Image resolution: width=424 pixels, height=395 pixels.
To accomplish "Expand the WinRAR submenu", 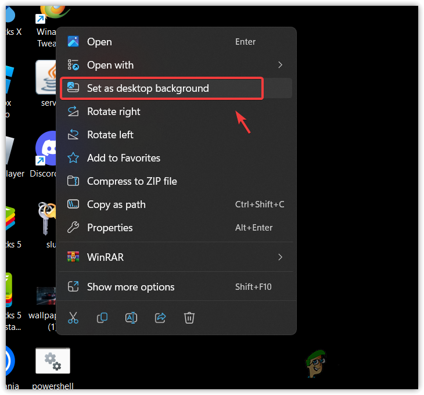I will 176,257.
